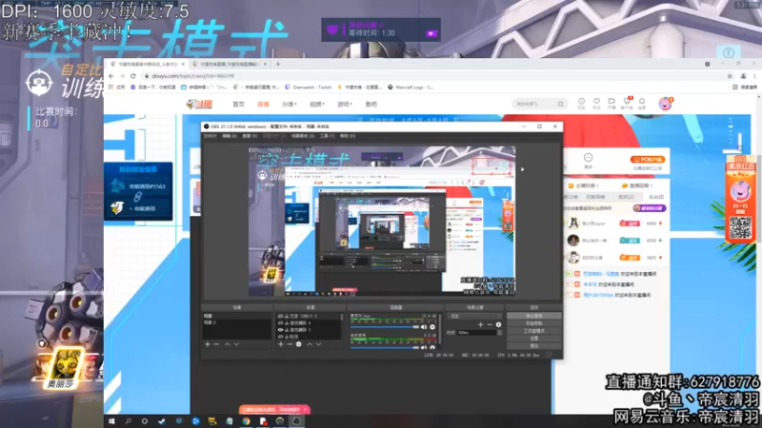Switch to OBS from the taskbar
762x428 pixels.
point(296,421)
